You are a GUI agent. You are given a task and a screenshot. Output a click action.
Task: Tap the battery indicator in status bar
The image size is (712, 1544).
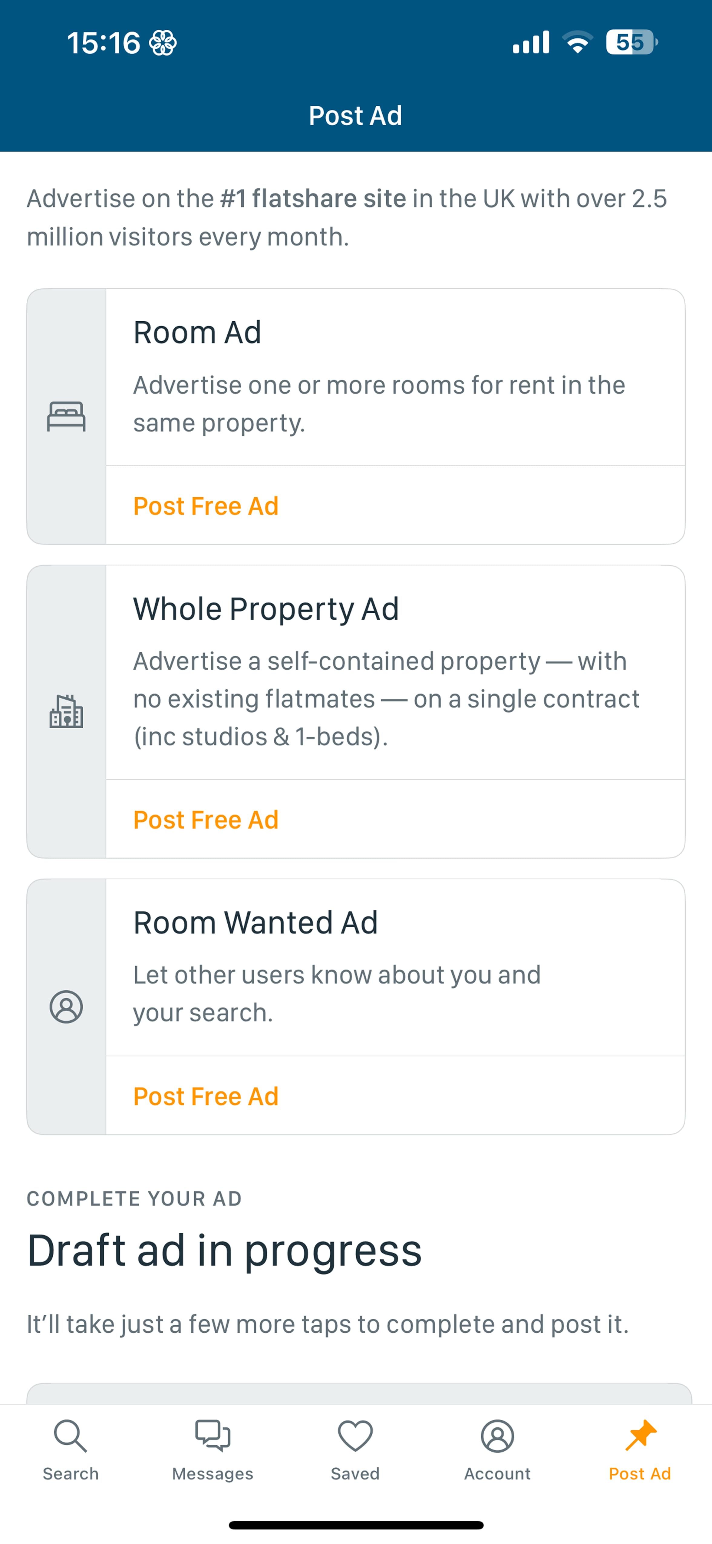tap(631, 43)
